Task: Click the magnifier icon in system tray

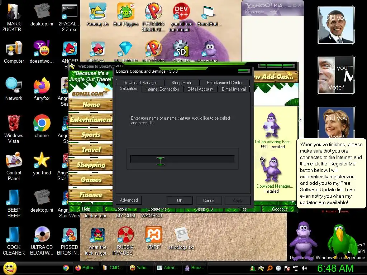Action: click(x=270, y=268)
